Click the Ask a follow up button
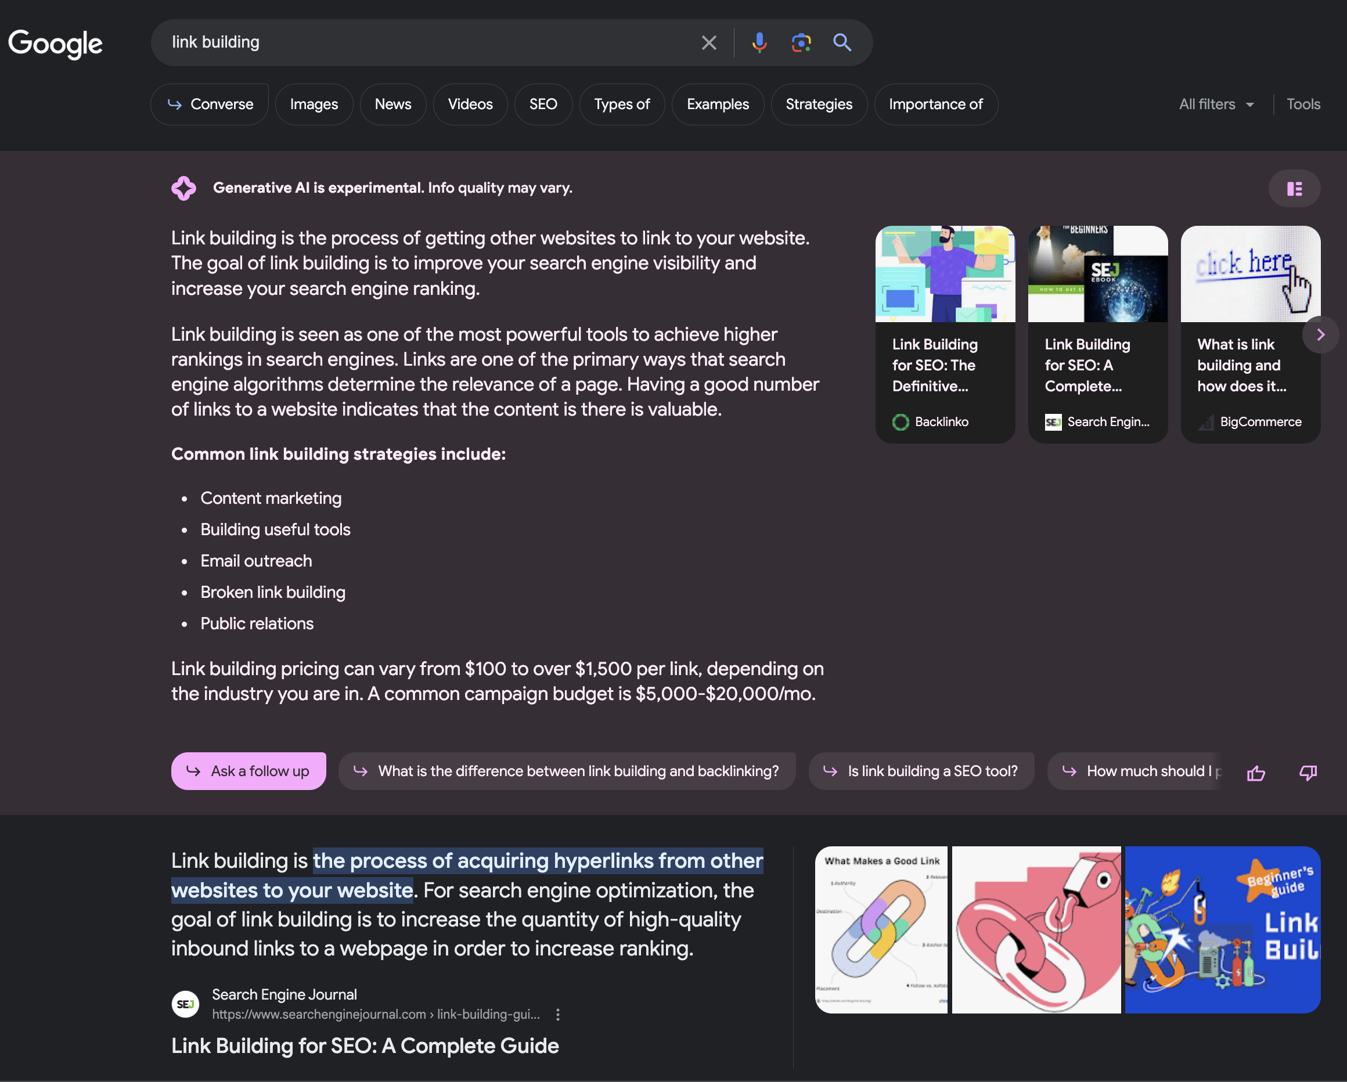Viewport: 1347px width, 1082px height. pyautogui.click(x=248, y=771)
